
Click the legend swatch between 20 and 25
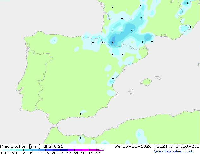(x=56, y=150)
